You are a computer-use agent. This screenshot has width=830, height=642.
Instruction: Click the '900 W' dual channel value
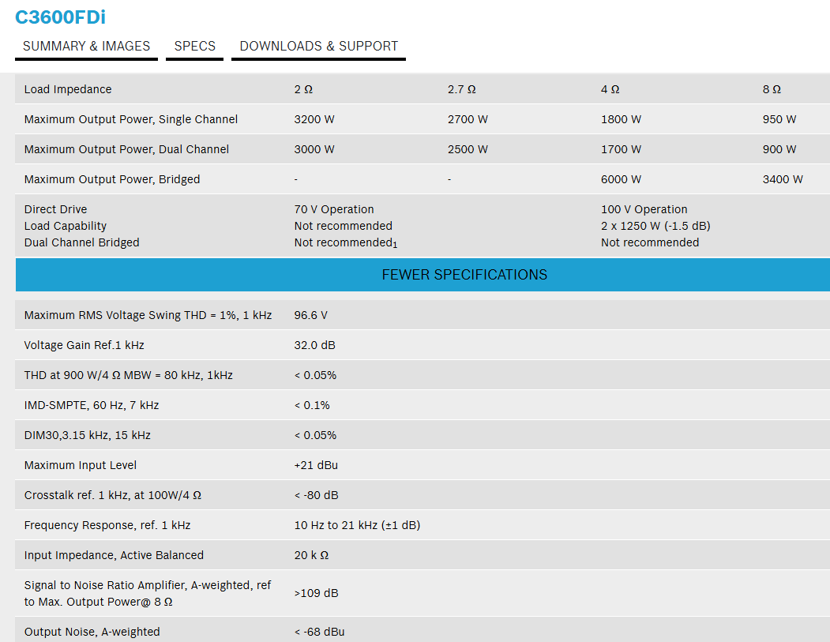coord(779,150)
